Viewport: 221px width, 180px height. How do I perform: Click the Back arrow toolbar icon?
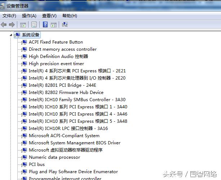[x=4, y=24]
